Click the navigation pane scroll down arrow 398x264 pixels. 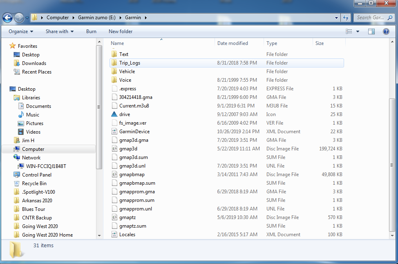pos(100,235)
